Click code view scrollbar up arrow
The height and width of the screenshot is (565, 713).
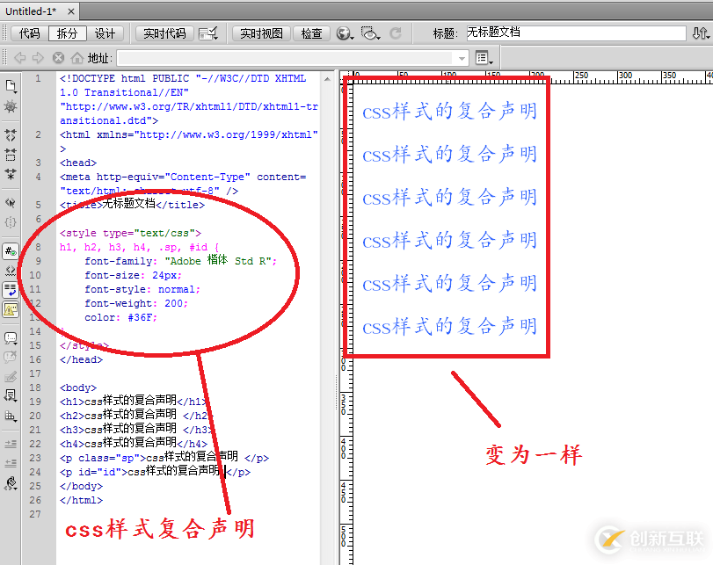(x=327, y=79)
